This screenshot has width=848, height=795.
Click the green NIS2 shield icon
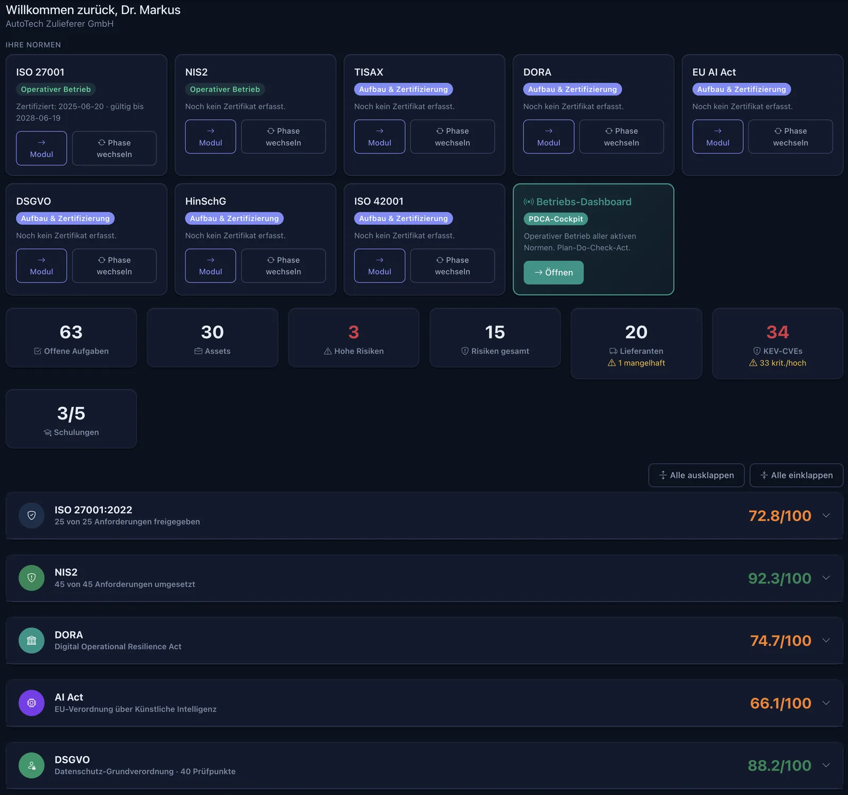click(x=31, y=578)
